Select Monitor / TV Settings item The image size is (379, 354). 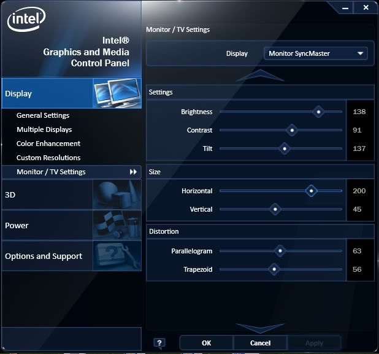[x=71, y=172]
